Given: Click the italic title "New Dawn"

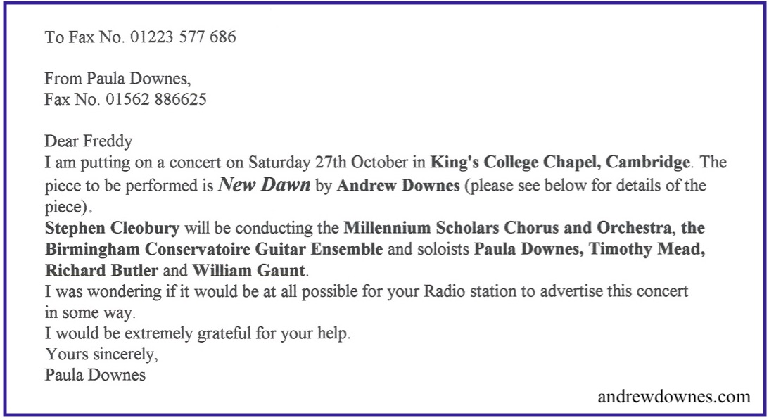Looking at the screenshot, I should [x=265, y=184].
